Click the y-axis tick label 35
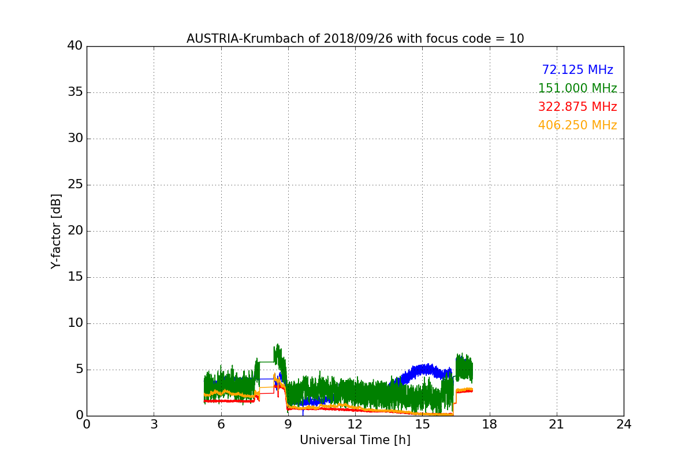The height and width of the screenshot is (462, 693). pos(75,92)
